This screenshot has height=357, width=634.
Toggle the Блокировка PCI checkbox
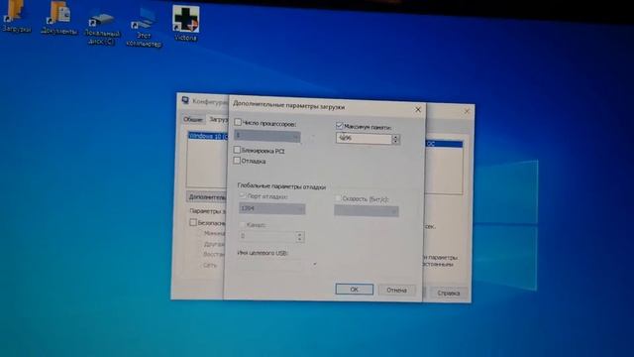tap(238, 150)
